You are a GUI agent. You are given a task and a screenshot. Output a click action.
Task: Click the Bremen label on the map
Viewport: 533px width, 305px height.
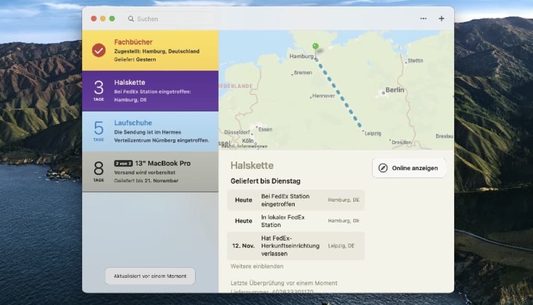coord(303,73)
